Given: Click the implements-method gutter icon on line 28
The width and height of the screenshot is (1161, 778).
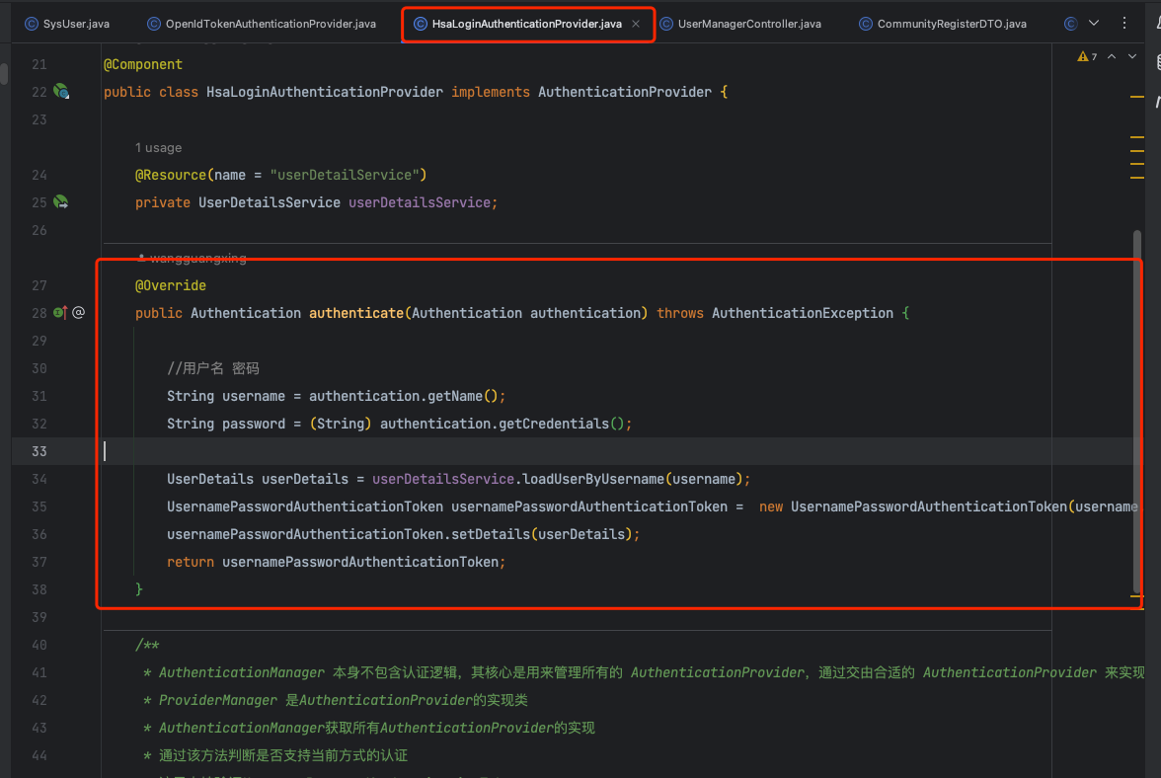Looking at the screenshot, I should pyautogui.click(x=59, y=313).
